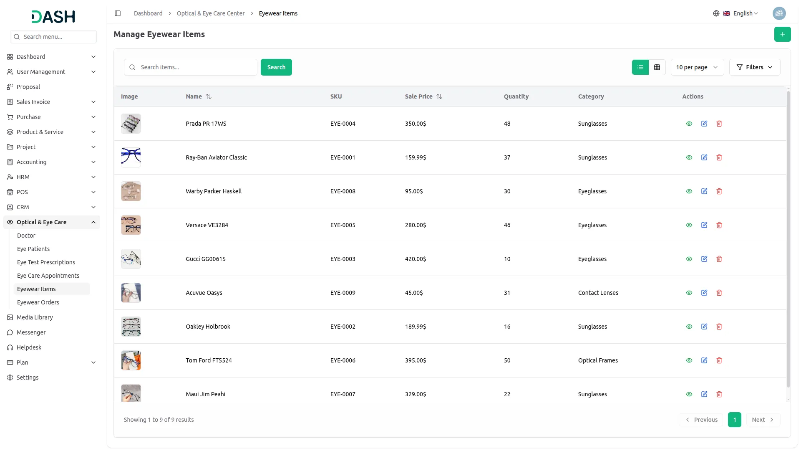Sort table by Name column arrows
Viewport: 801px width, 451px height.
(209, 96)
